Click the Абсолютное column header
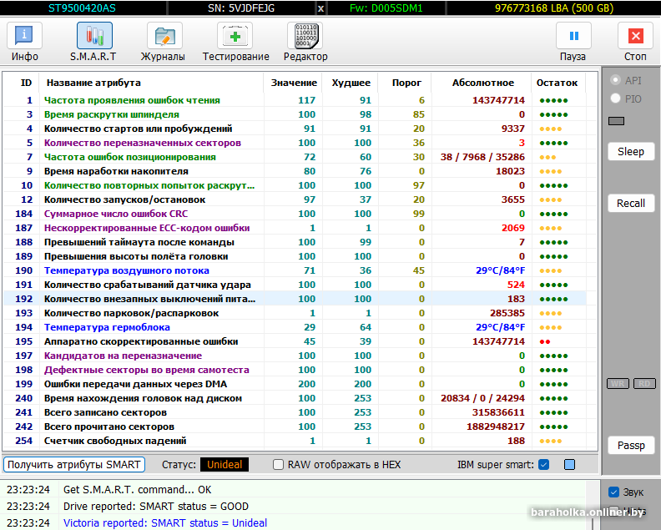Image resolution: width=661 pixels, height=530 pixels. pyautogui.click(x=483, y=83)
